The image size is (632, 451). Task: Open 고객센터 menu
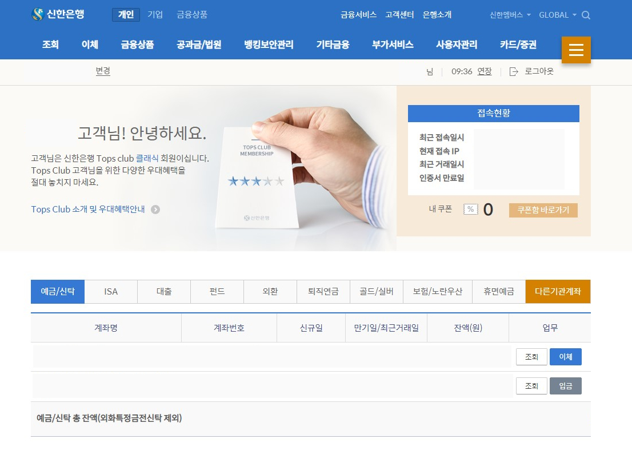(x=399, y=15)
